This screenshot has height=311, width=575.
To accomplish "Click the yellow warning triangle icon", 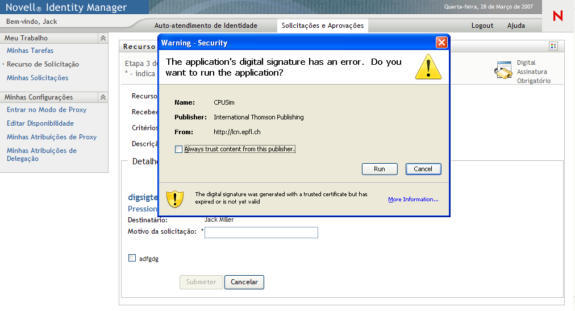I will pyautogui.click(x=428, y=67).
